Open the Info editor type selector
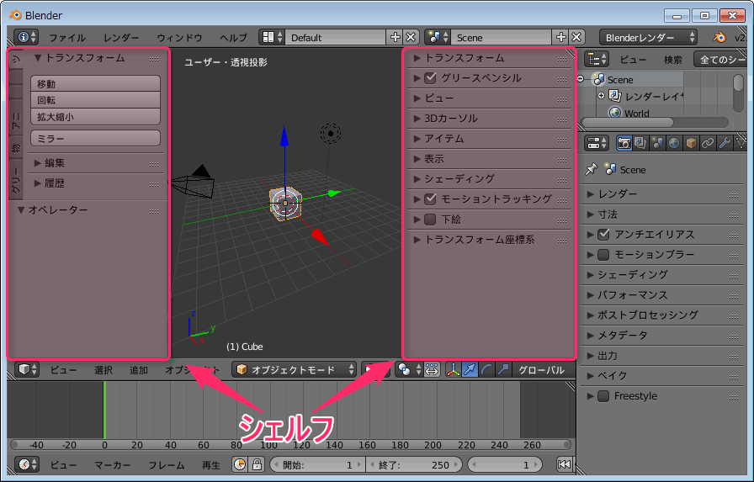This screenshot has width=754, height=482. (25, 37)
